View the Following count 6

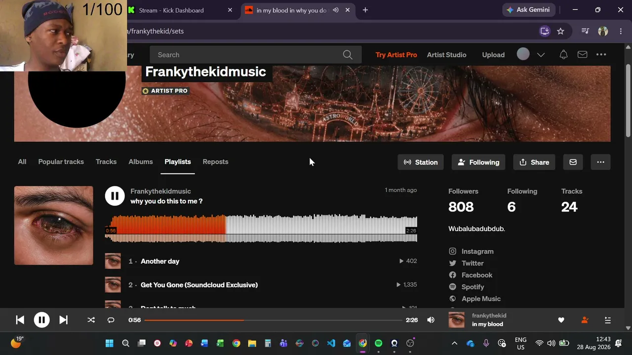(x=512, y=207)
